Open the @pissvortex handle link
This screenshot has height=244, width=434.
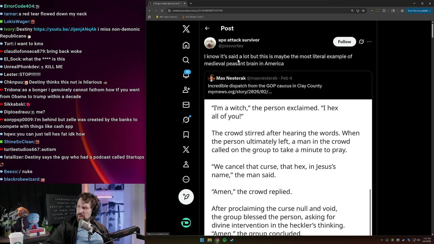click(x=231, y=46)
